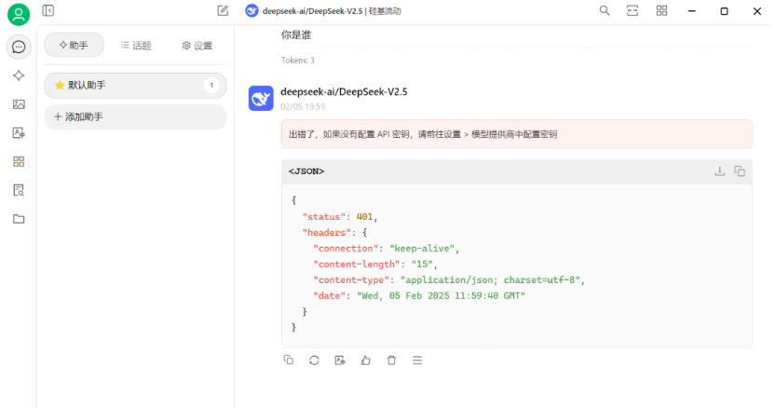Screen dimensions: 776x408
Task: Click the DeepSeek model avatar in message
Action: point(261,98)
